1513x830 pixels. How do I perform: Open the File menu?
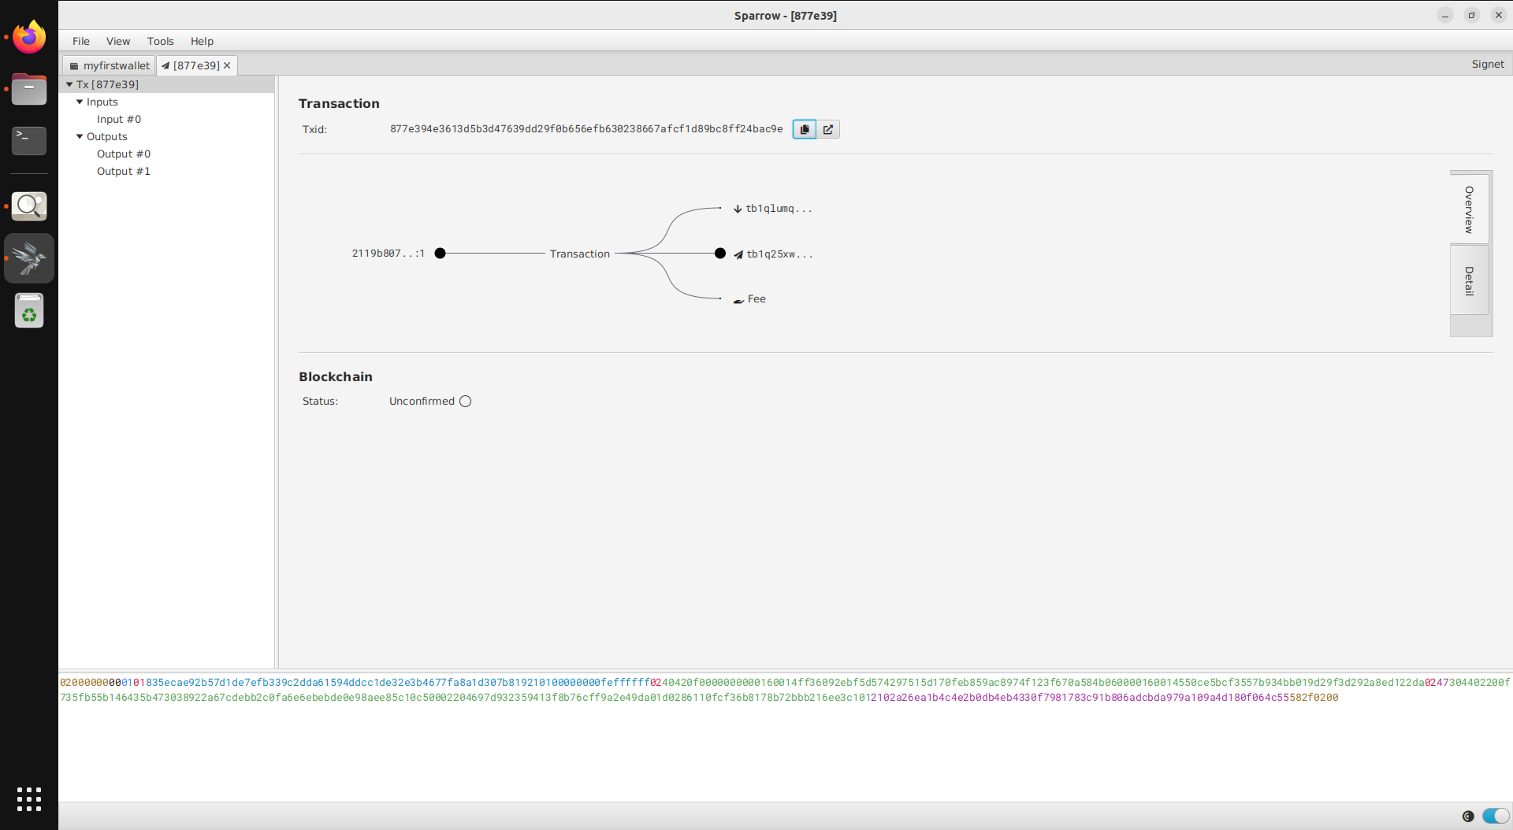click(x=81, y=41)
